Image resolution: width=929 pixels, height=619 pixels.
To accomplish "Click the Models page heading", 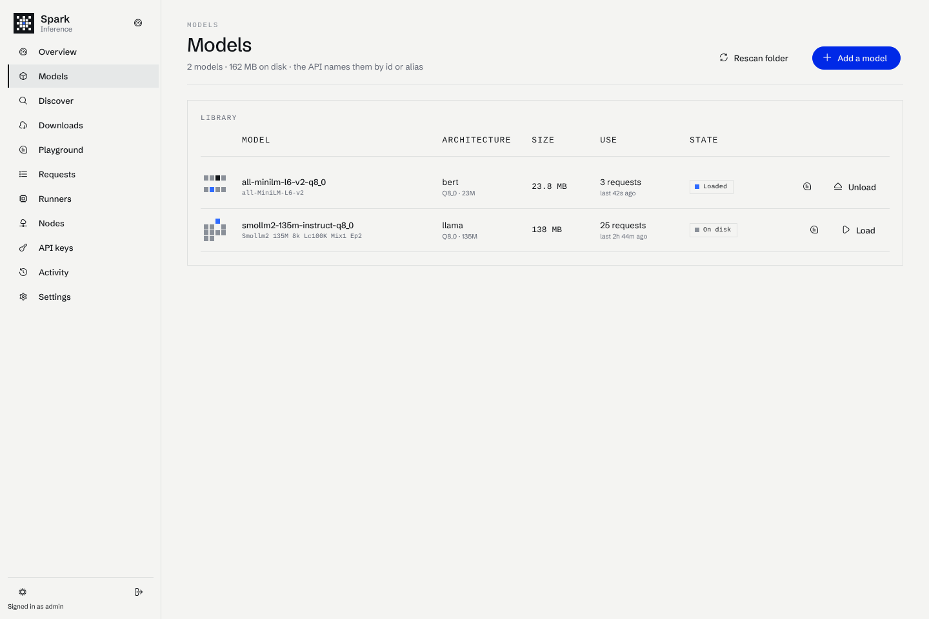I will coord(219,45).
